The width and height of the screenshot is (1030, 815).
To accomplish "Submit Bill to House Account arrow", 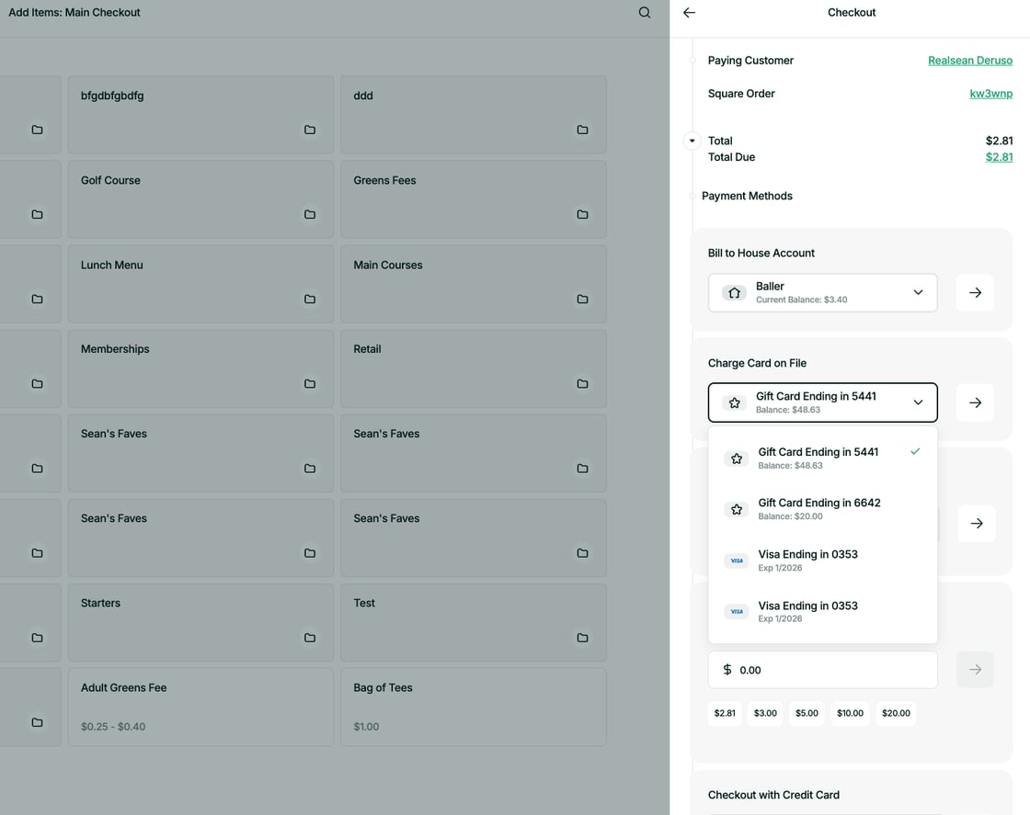I will [x=975, y=292].
